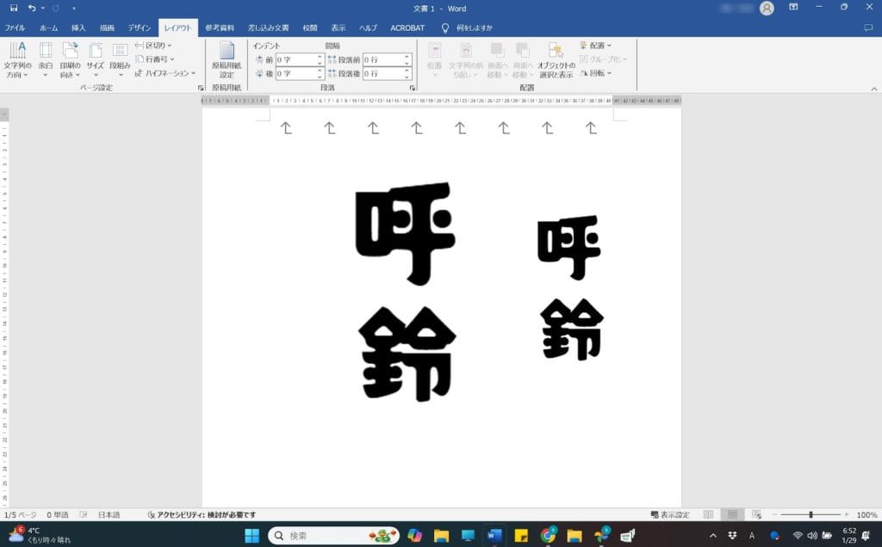Click the undo arrow icon
This screenshot has height=547, width=882.
32,8
